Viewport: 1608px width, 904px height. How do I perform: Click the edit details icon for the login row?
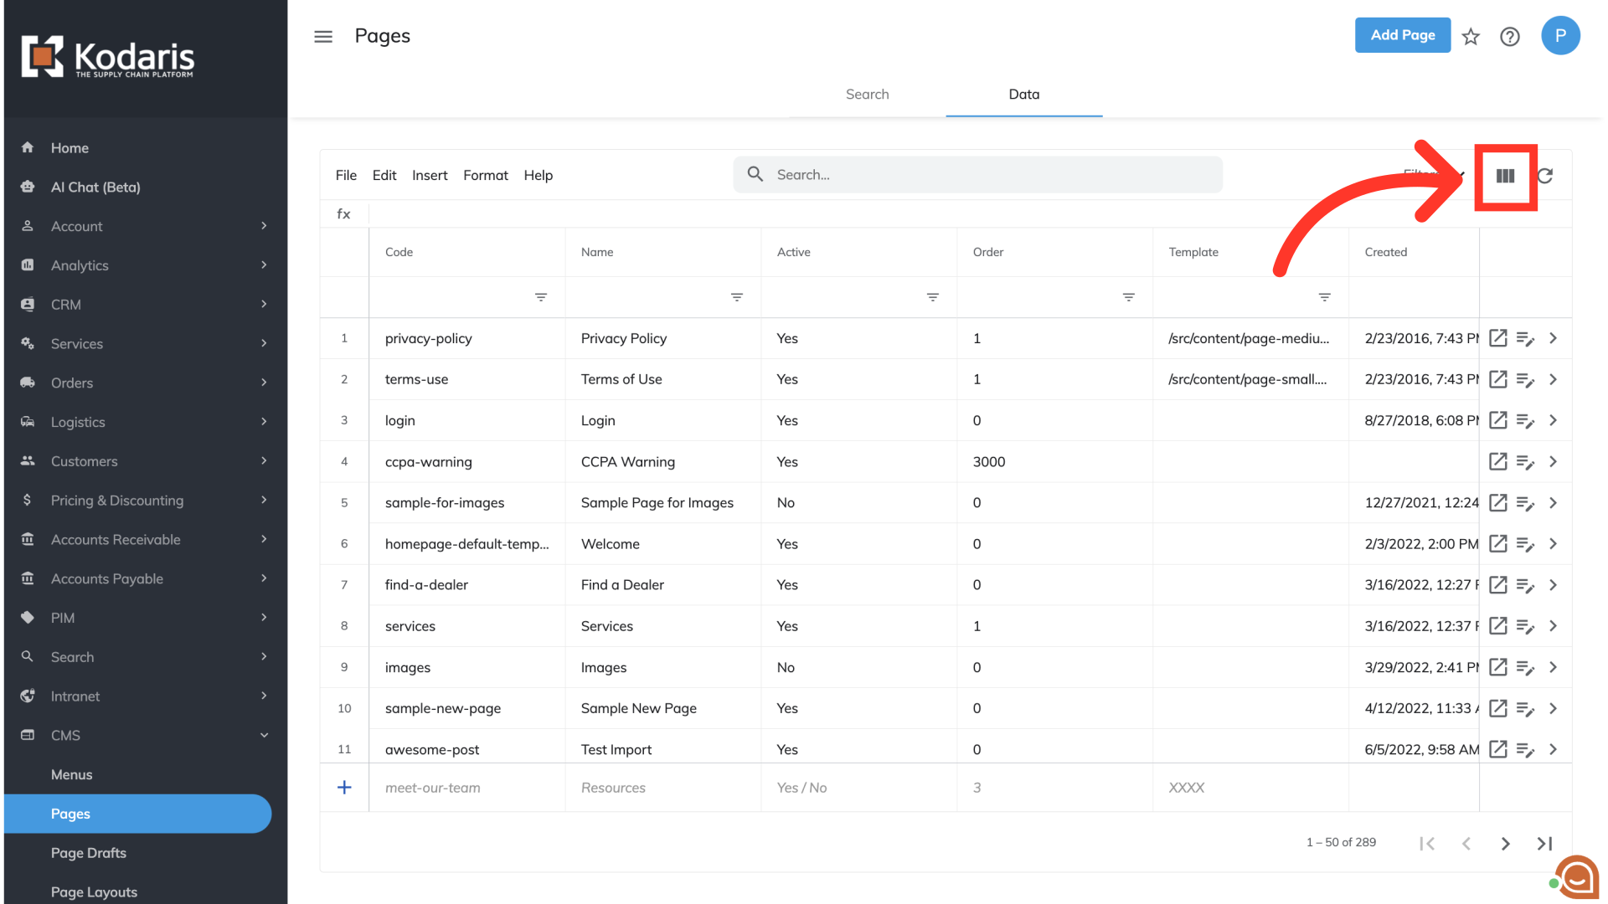pos(1525,421)
